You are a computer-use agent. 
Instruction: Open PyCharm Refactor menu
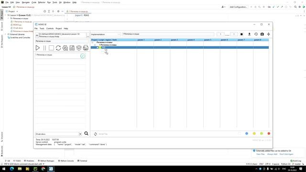(x=42, y=2)
